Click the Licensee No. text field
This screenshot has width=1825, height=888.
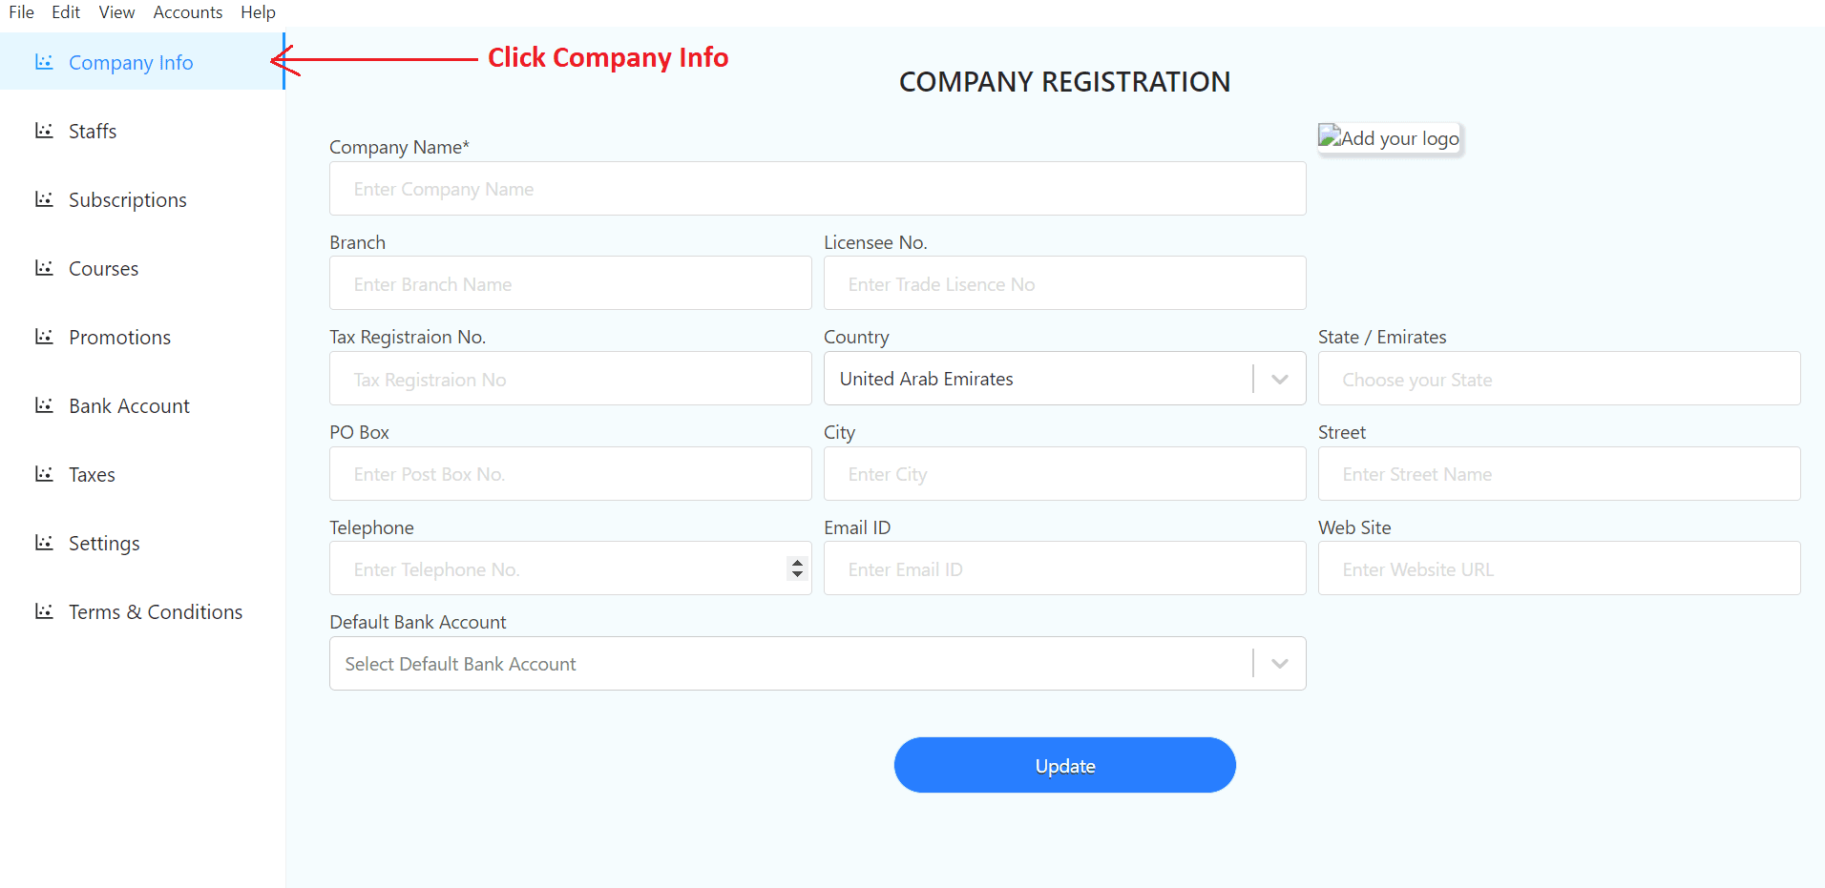(x=1064, y=283)
